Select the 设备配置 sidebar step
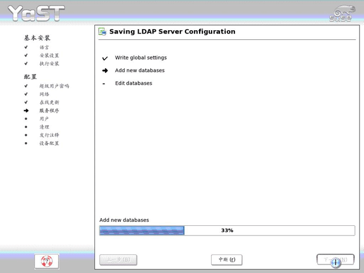 (49, 143)
